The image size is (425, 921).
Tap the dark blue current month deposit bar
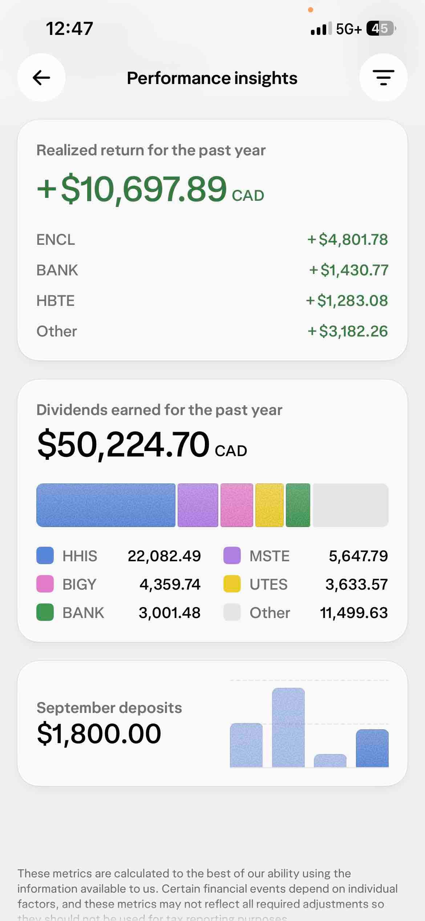pos(372,748)
